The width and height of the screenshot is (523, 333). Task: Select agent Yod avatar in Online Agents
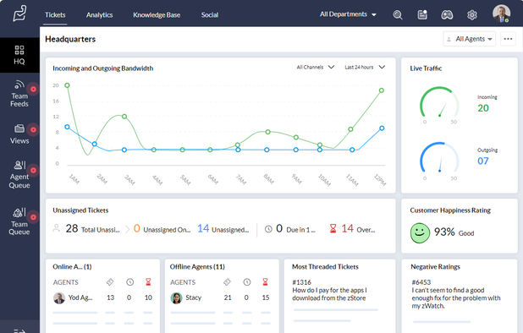[x=59, y=298]
